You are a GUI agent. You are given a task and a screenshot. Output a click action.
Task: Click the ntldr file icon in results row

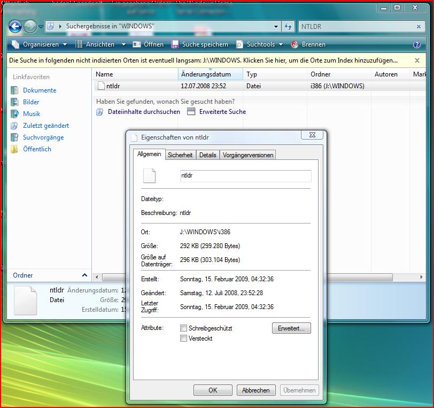101,86
